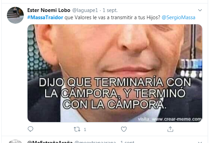This screenshot has width=216, height=143.
Task: Expand the chevron menu on second tweet
Action: [200, 142]
